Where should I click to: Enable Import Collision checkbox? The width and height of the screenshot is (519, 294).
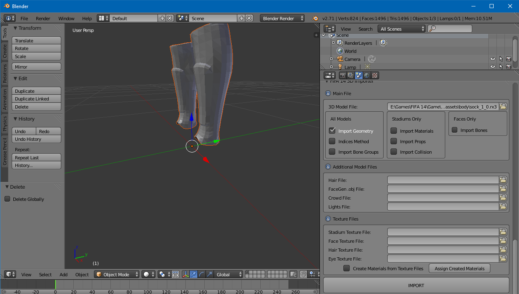click(x=394, y=152)
